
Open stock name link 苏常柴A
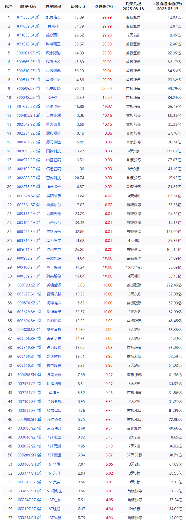[54, 303]
